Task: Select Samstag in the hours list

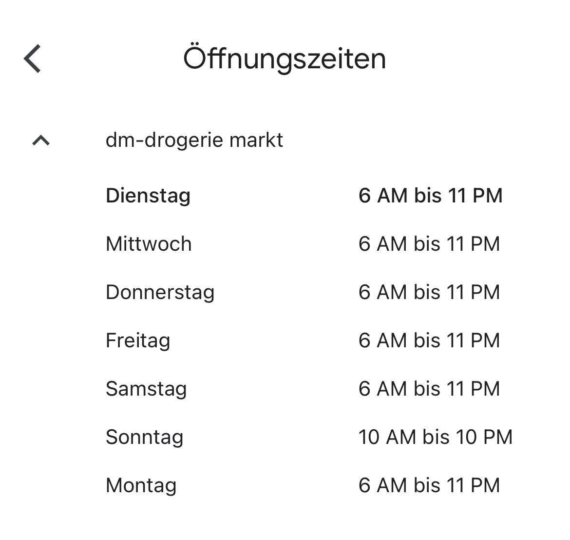Action: (x=145, y=388)
